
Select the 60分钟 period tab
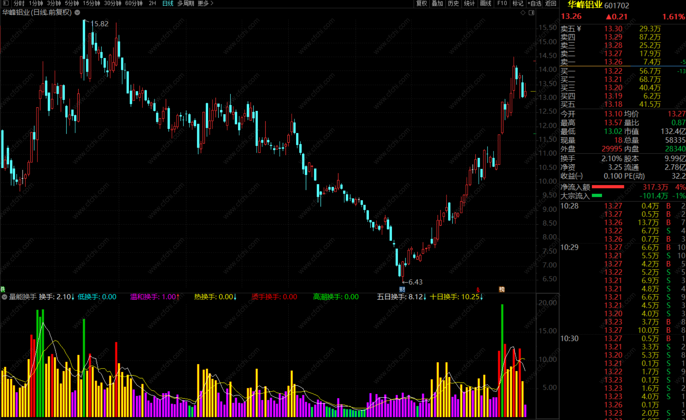click(134, 3)
